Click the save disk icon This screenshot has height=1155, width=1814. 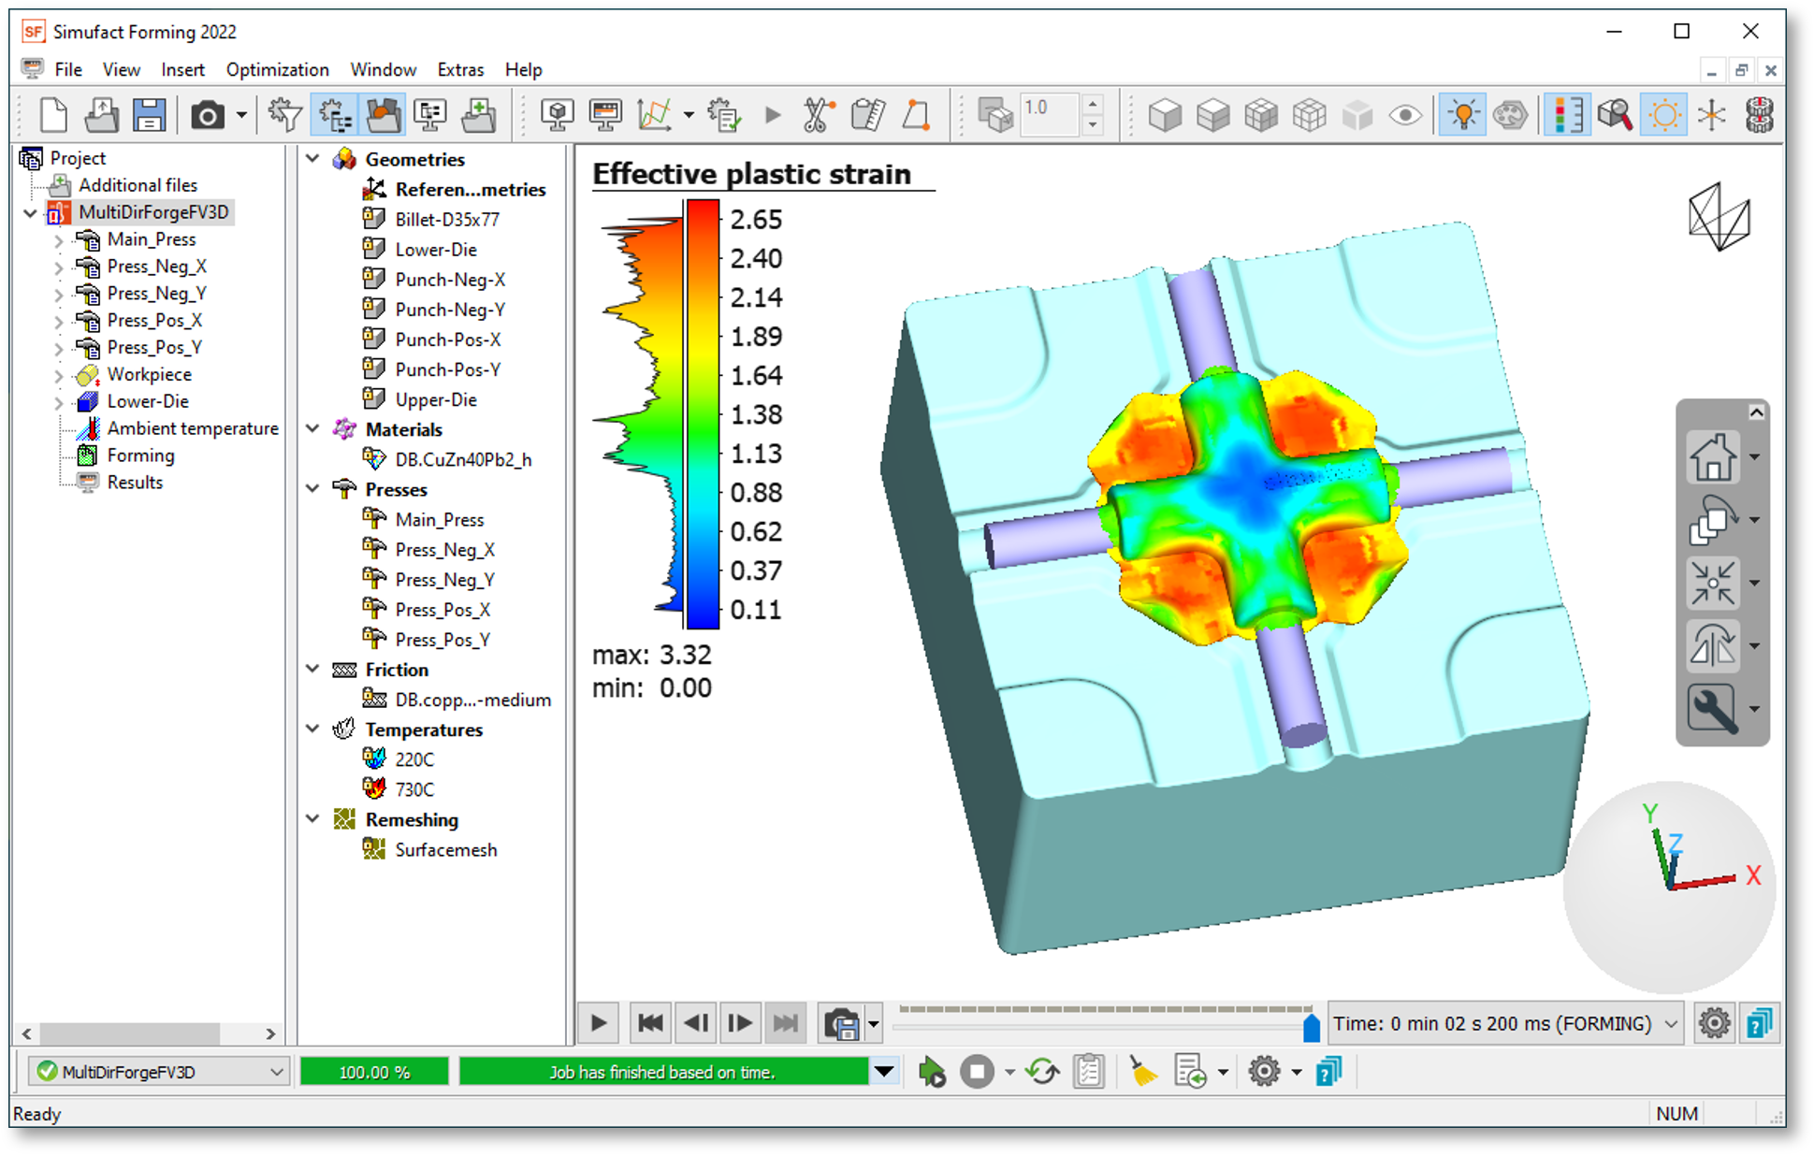(x=149, y=116)
